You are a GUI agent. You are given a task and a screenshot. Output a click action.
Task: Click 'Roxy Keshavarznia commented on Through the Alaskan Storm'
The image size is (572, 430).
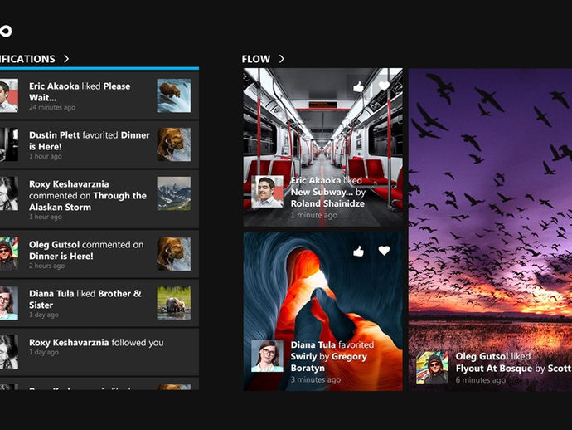click(88, 195)
